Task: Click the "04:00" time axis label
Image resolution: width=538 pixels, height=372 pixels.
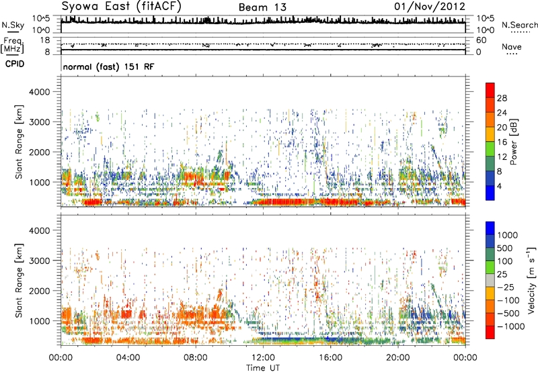Action: pyautogui.click(x=128, y=358)
